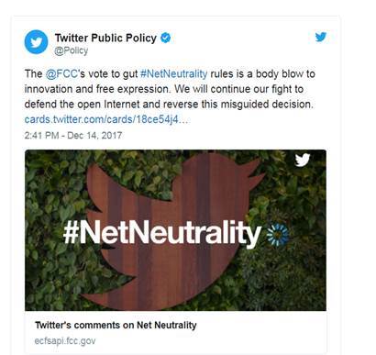
Task: Click the ecfsapi.fcc.gov domain label
Action: (65, 341)
